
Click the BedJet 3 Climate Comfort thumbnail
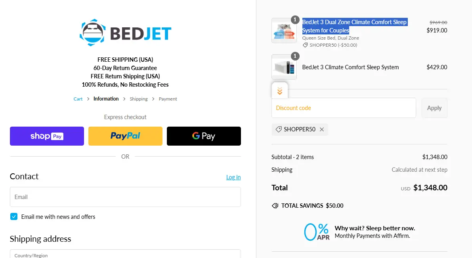[284, 67]
